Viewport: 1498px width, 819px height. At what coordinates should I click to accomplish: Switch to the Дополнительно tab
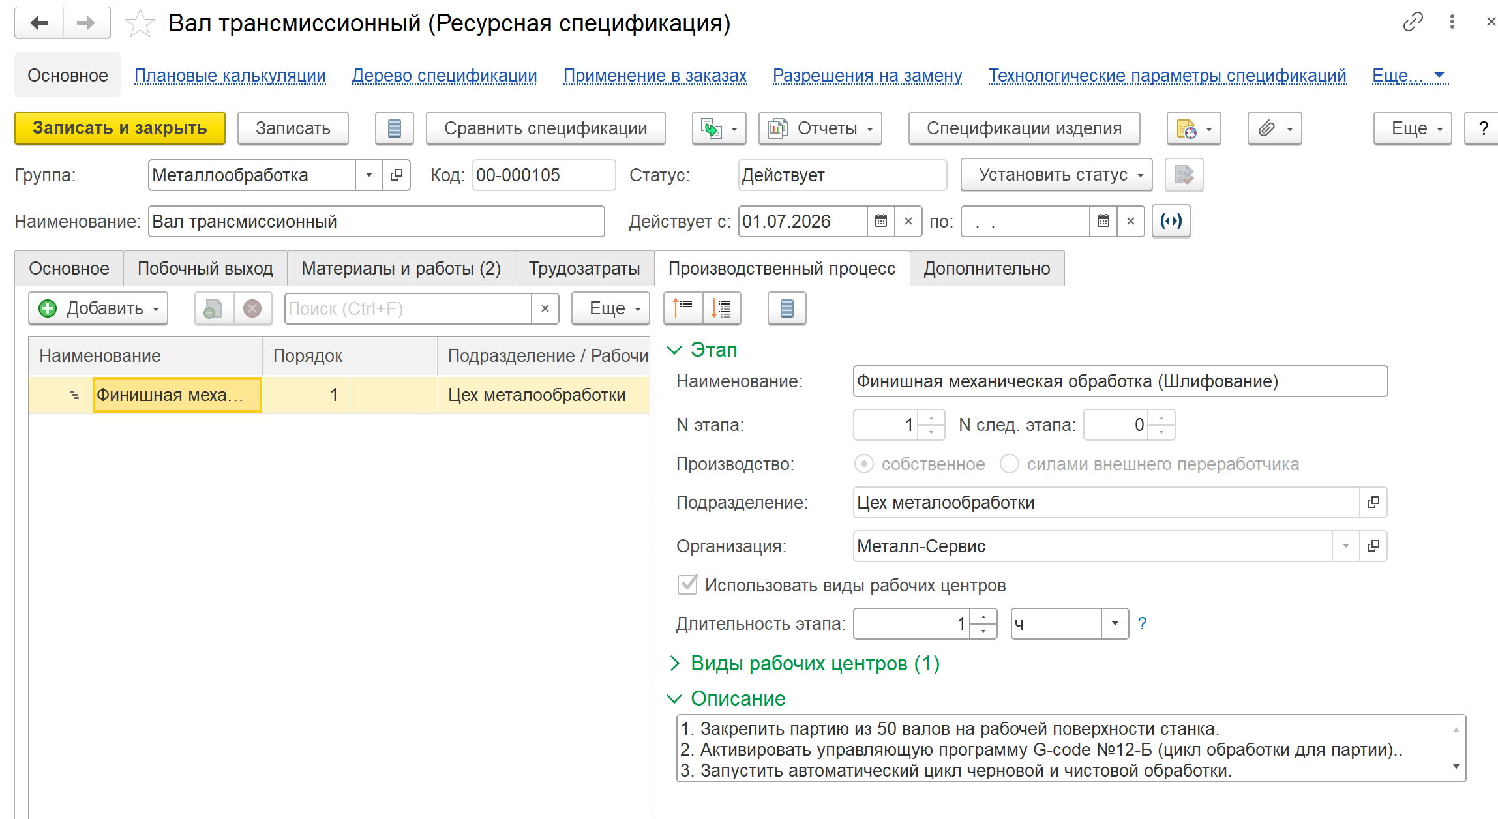click(x=987, y=268)
